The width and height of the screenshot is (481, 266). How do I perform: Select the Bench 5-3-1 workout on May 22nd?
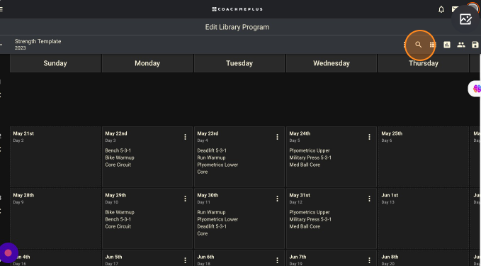pos(118,150)
